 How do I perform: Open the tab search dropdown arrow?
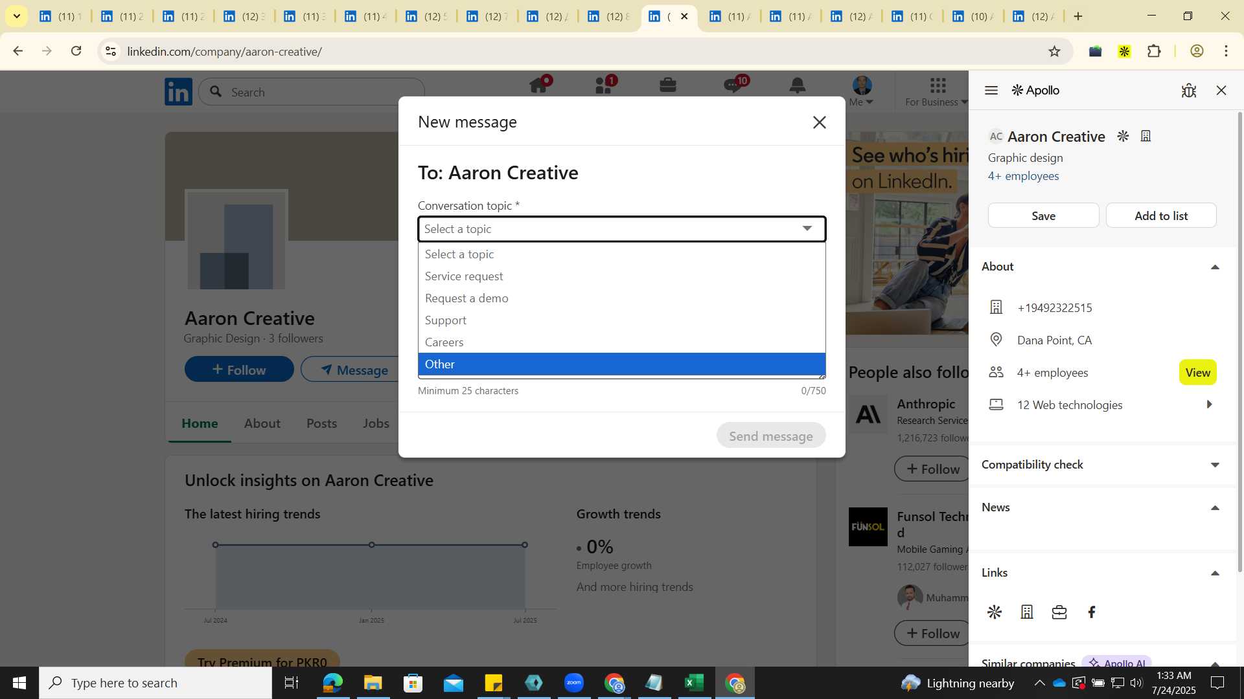coord(17,16)
